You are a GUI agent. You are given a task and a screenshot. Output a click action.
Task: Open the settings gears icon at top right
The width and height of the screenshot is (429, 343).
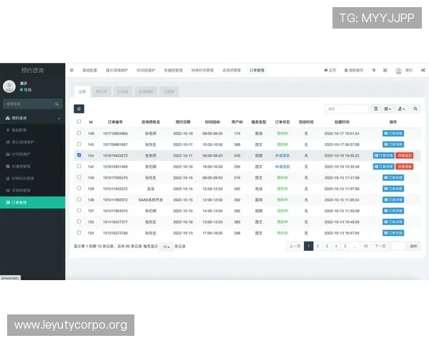[423, 70]
